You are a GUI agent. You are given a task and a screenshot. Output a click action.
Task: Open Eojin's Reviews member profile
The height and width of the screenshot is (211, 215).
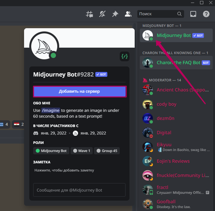tap(176, 161)
